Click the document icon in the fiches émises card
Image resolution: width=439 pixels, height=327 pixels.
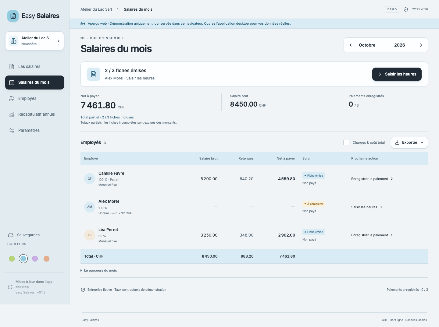[94, 74]
